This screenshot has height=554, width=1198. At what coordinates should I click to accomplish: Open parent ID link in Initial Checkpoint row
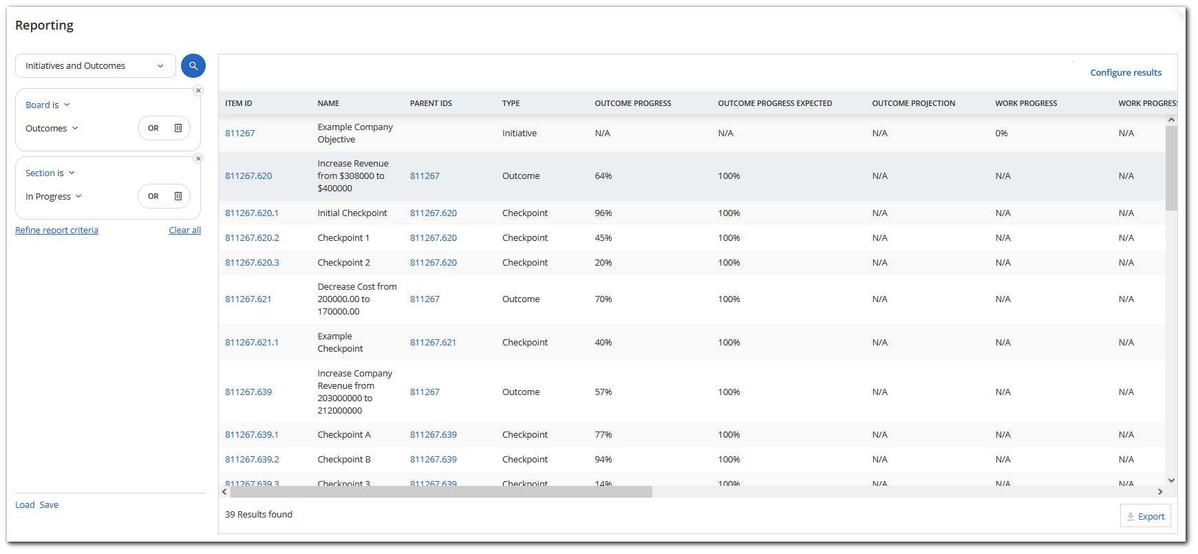point(434,213)
